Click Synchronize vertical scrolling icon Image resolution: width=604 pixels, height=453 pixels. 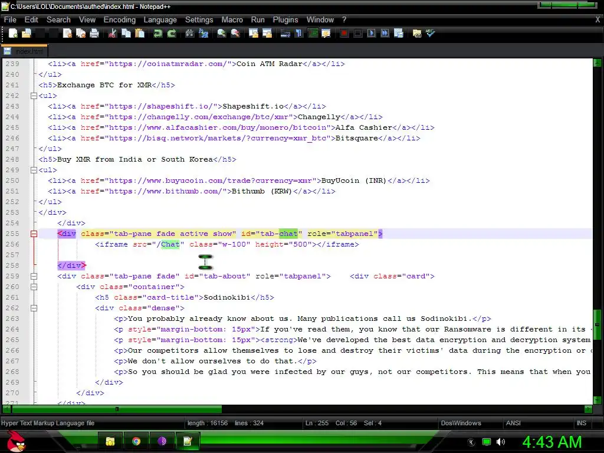click(x=254, y=34)
